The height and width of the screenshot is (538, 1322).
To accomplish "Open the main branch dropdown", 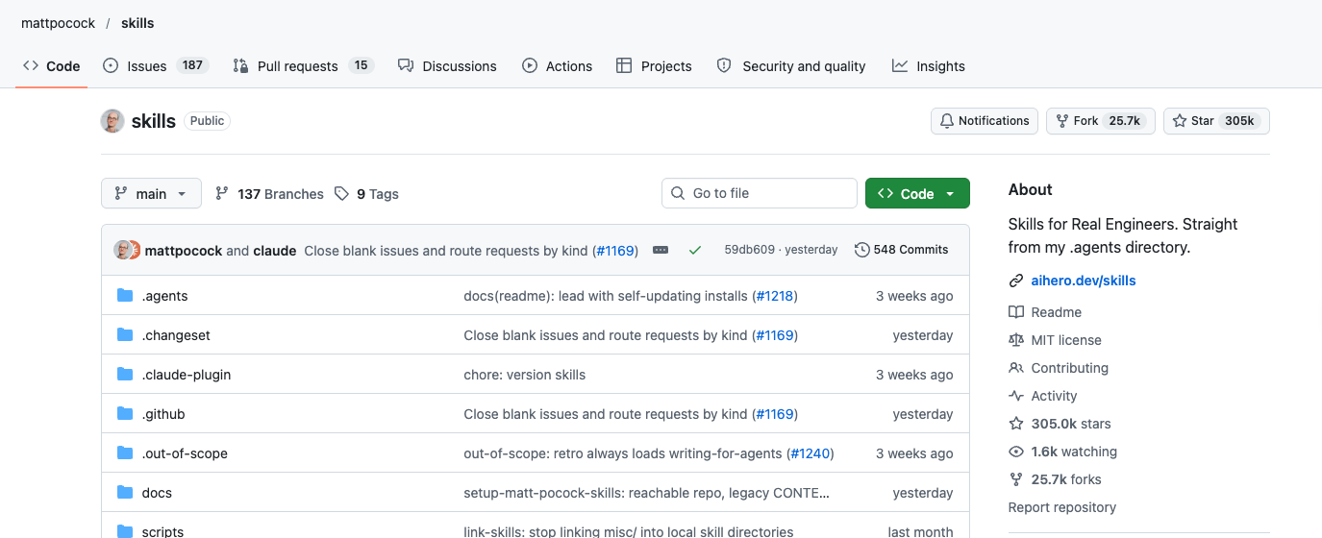I will click(x=151, y=193).
